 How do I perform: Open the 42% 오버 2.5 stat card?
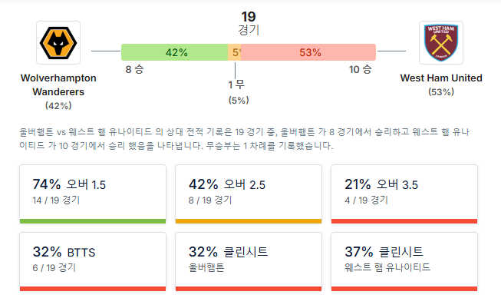point(249,194)
